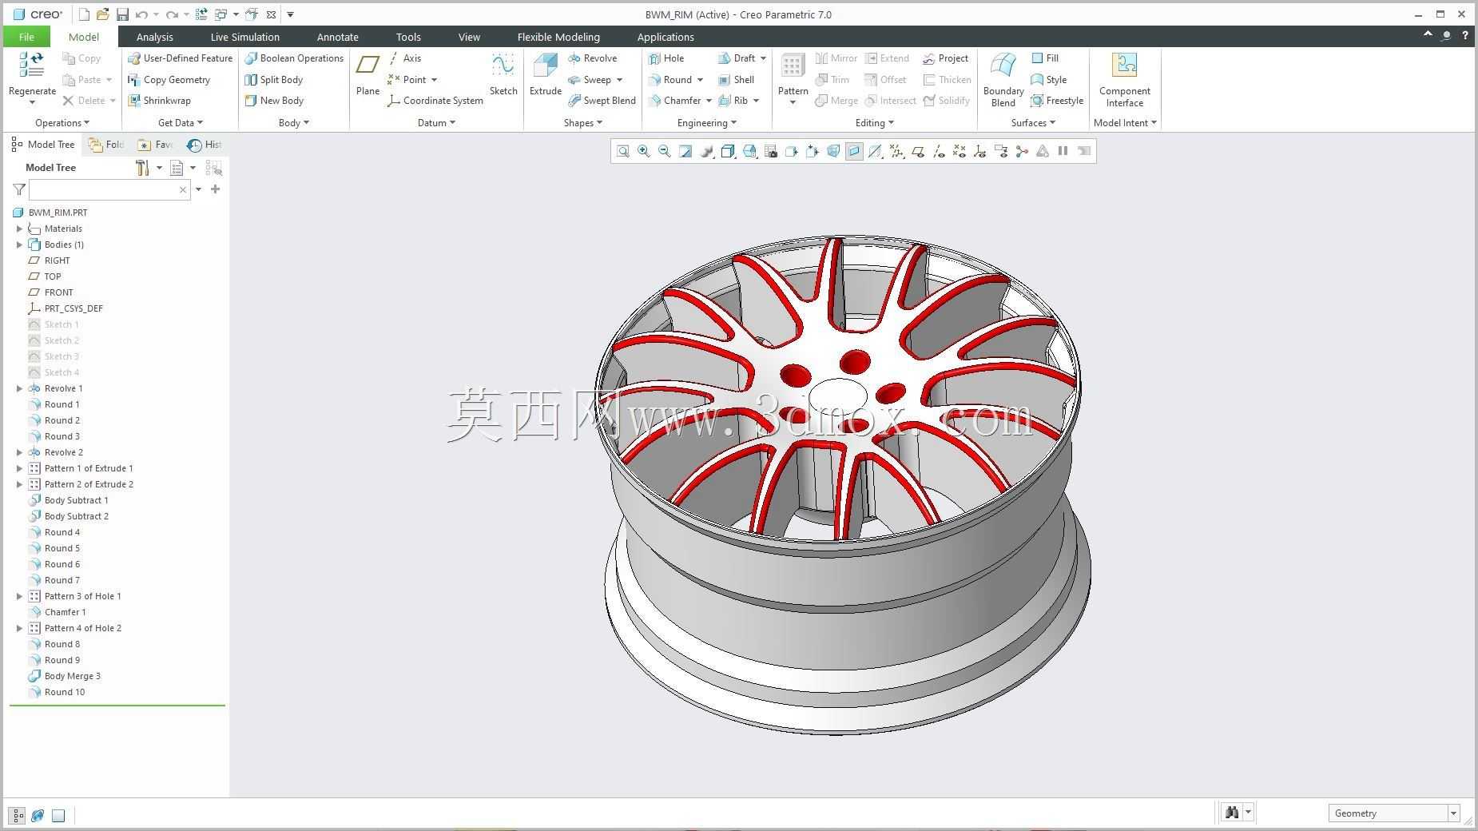Screen dimensions: 1478x831
Task: Toggle Spin Center display
Action: 1022,151
